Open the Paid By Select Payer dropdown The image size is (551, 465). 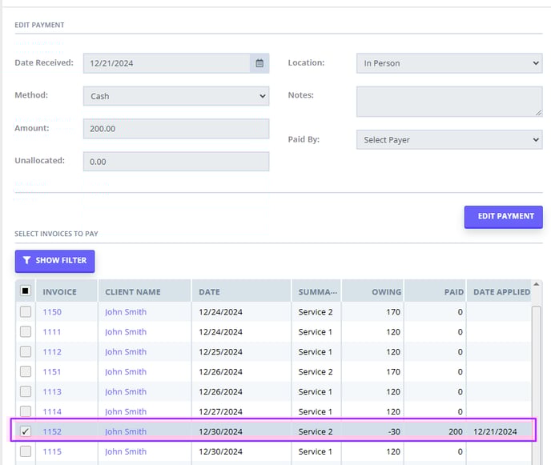coord(449,140)
